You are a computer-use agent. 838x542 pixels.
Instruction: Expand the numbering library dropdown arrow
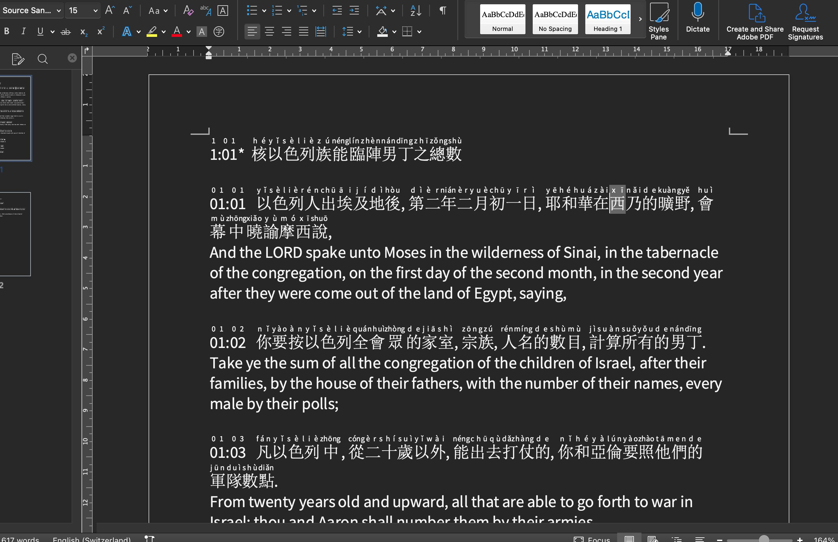click(x=289, y=11)
